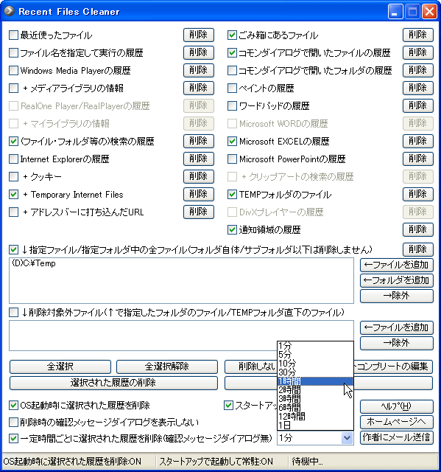The height and width of the screenshot is (472, 441).
Task: Pick 1日 at the list bottom
Action: (x=315, y=426)
